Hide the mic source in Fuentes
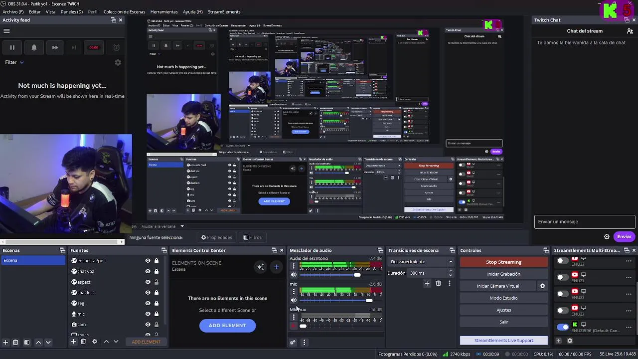Screen dimensions: 638x359 [x=148, y=314]
